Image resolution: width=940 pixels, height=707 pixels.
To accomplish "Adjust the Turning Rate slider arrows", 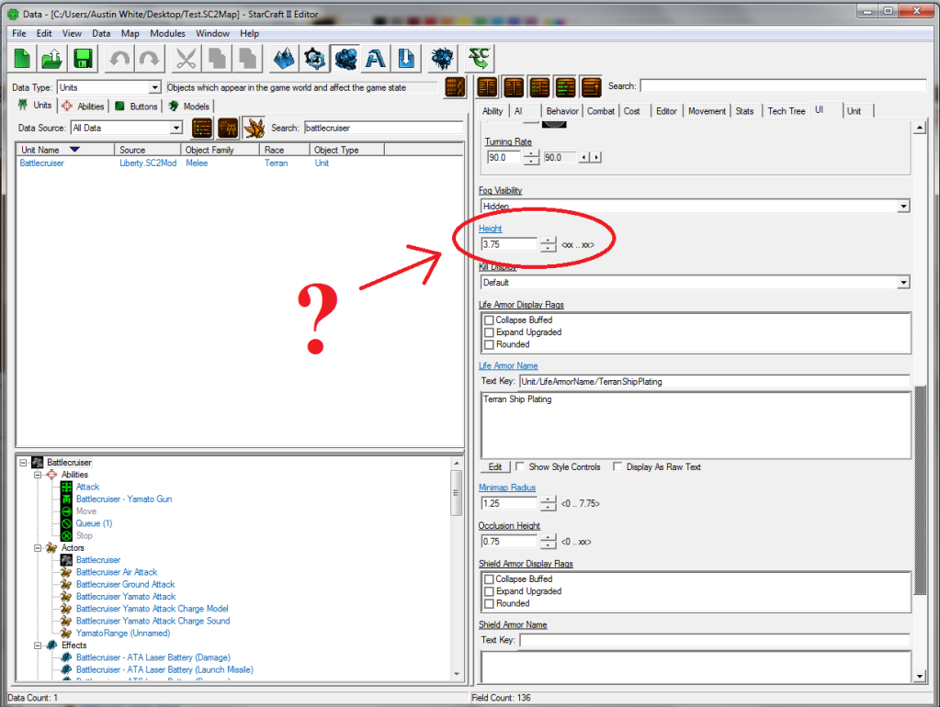I will pos(591,157).
